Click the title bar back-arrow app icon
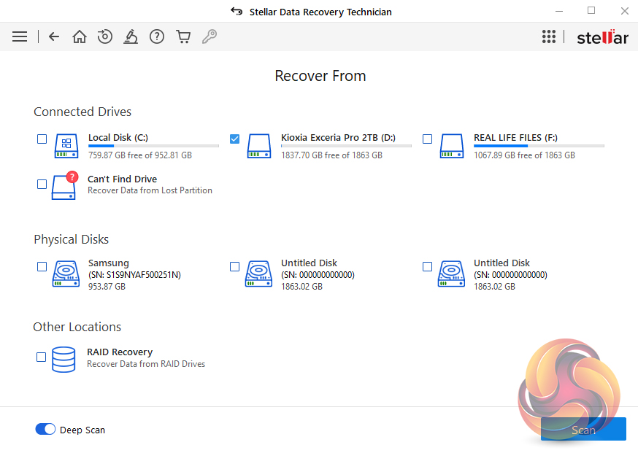 [x=237, y=12]
